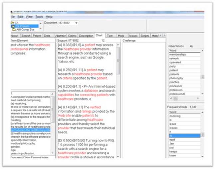Select 'just' in Frequent Words list
Viewport: 215px width, 169px height.
click(x=185, y=148)
